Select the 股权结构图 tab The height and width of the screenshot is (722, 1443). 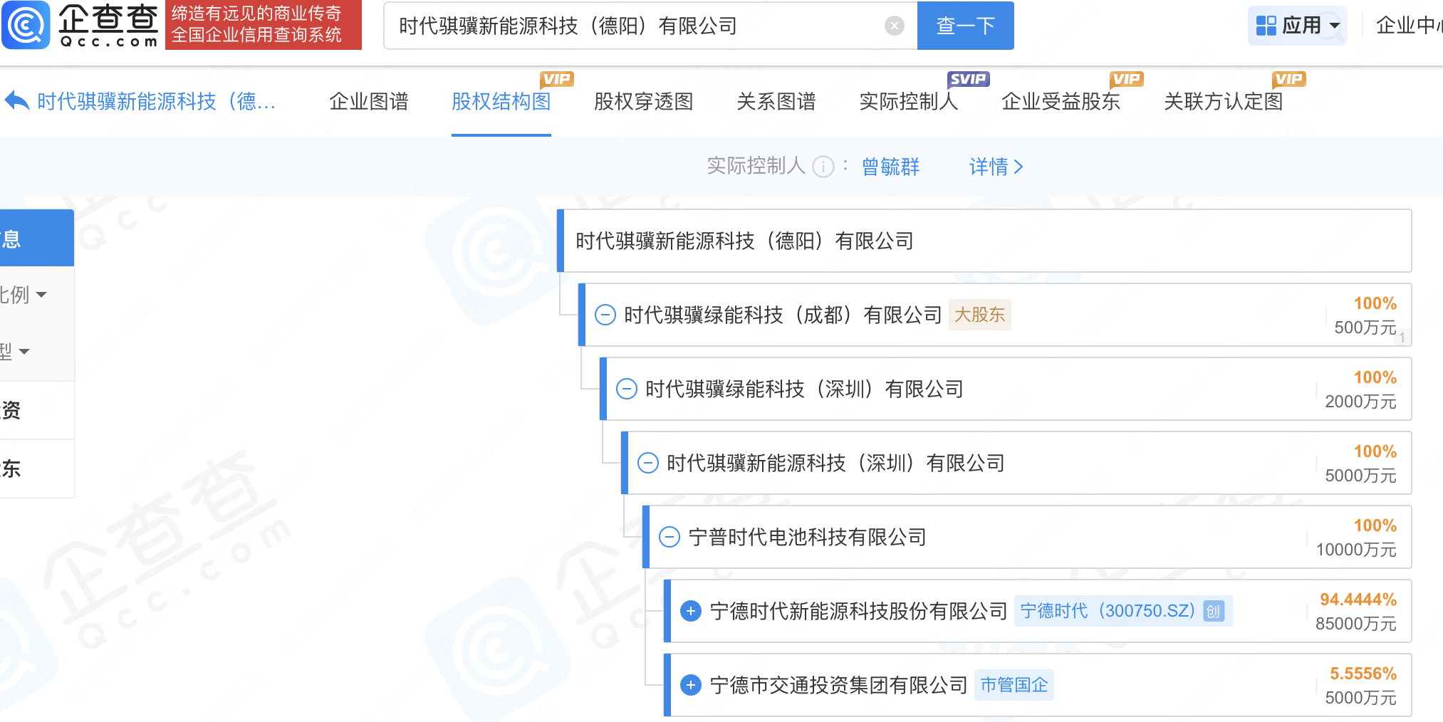pos(501,101)
